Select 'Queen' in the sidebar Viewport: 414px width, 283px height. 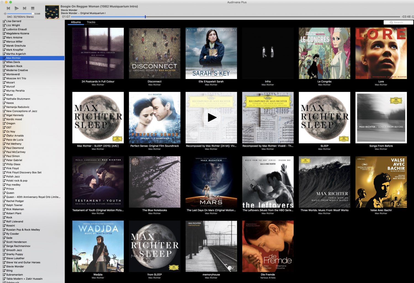tap(32, 193)
